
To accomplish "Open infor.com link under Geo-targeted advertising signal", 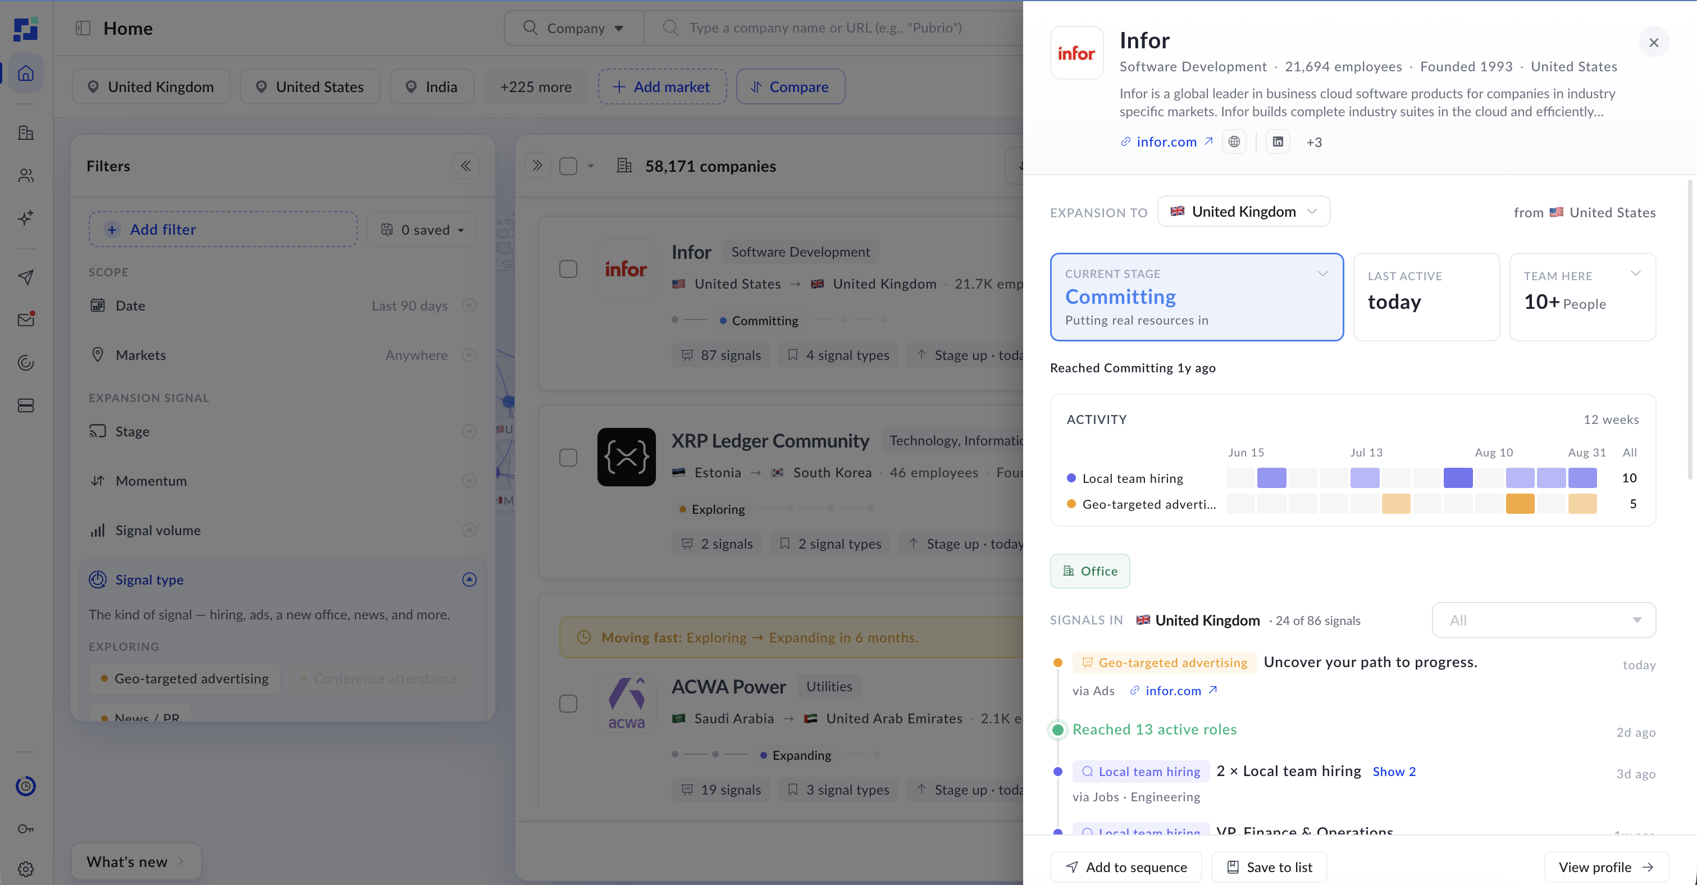I will click(x=1173, y=690).
